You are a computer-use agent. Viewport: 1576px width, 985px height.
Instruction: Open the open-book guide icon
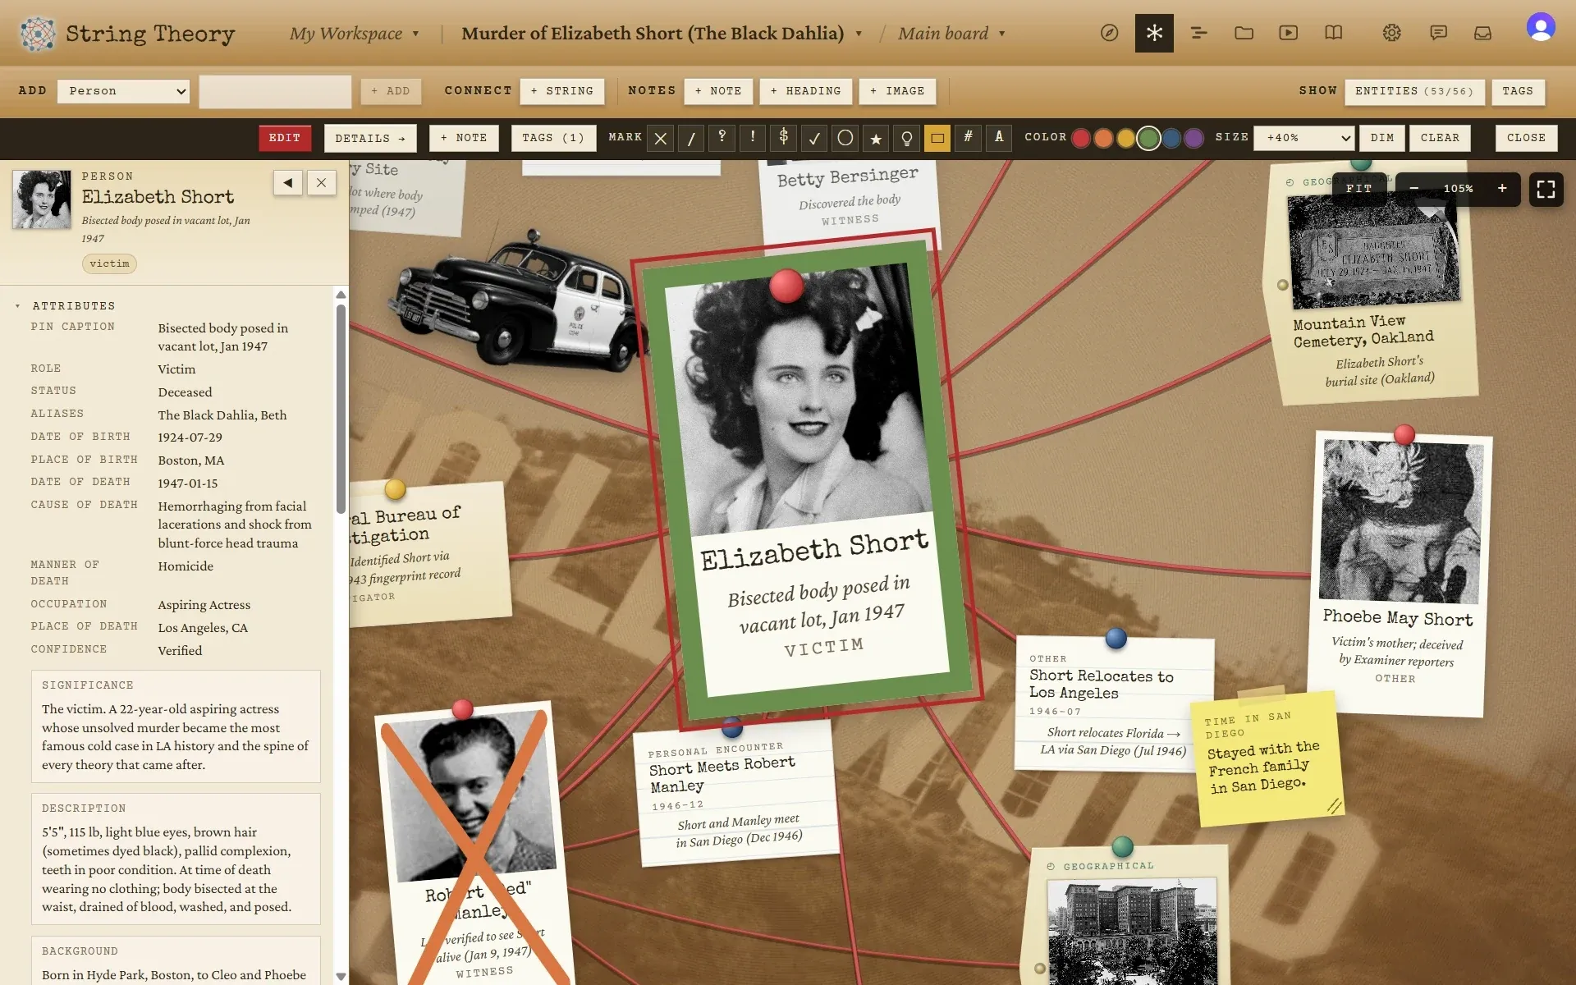click(1333, 33)
